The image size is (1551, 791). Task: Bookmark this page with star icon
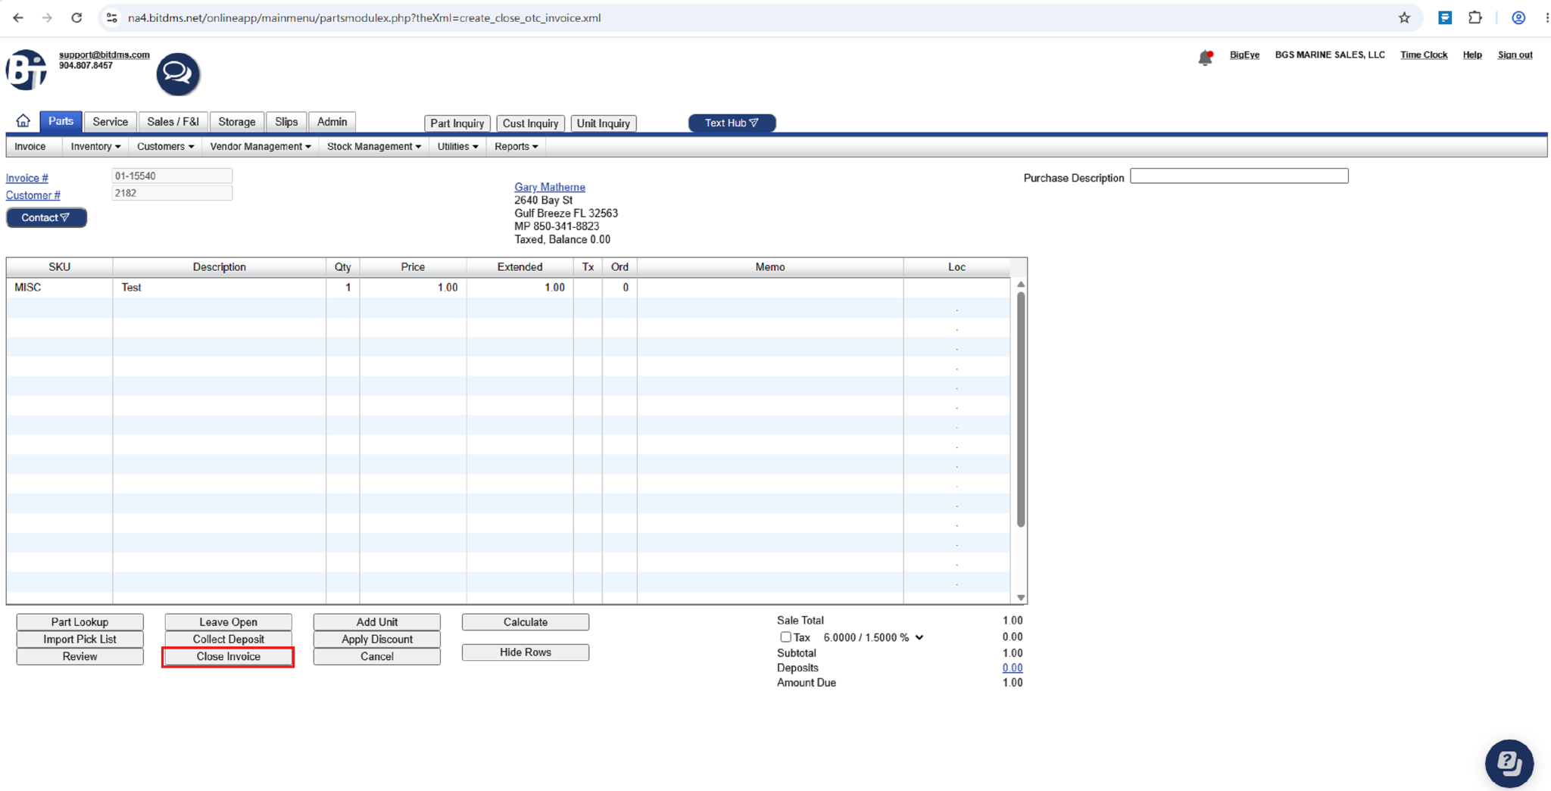(1404, 17)
